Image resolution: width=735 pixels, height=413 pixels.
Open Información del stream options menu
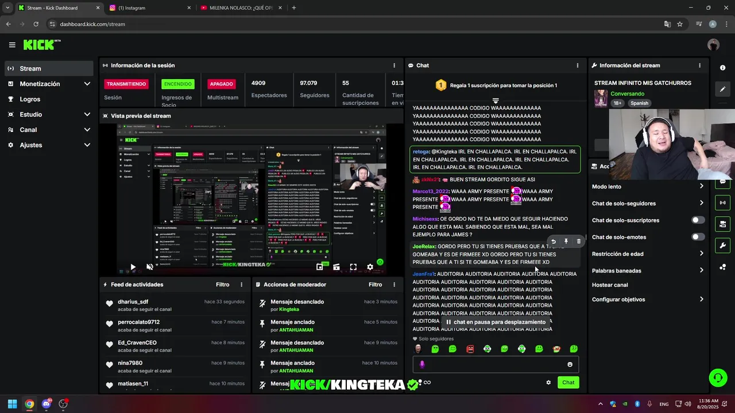699,65
